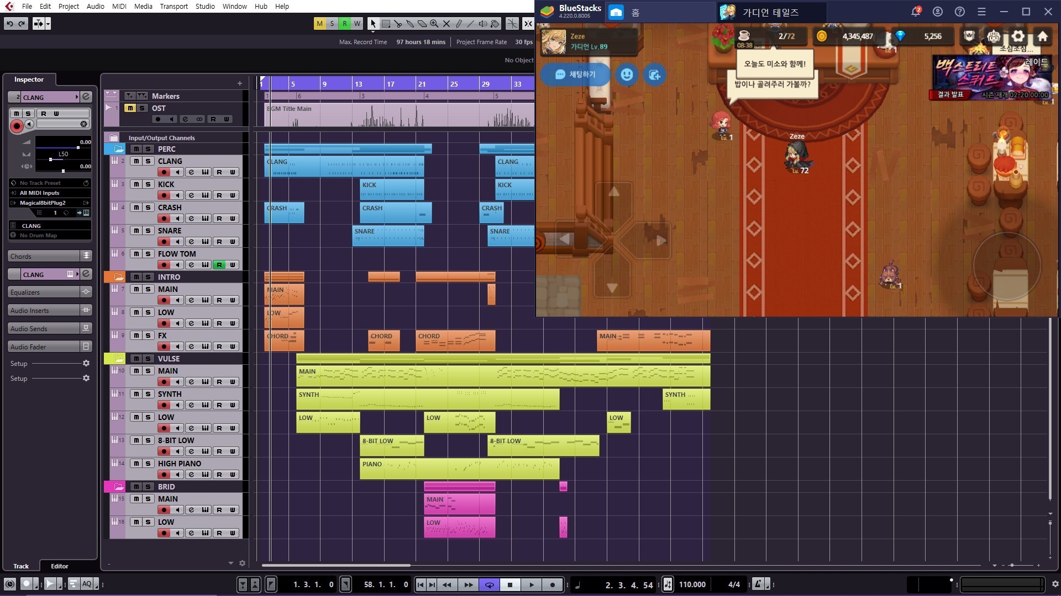Collapse the PERC folder track

[x=119, y=149]
